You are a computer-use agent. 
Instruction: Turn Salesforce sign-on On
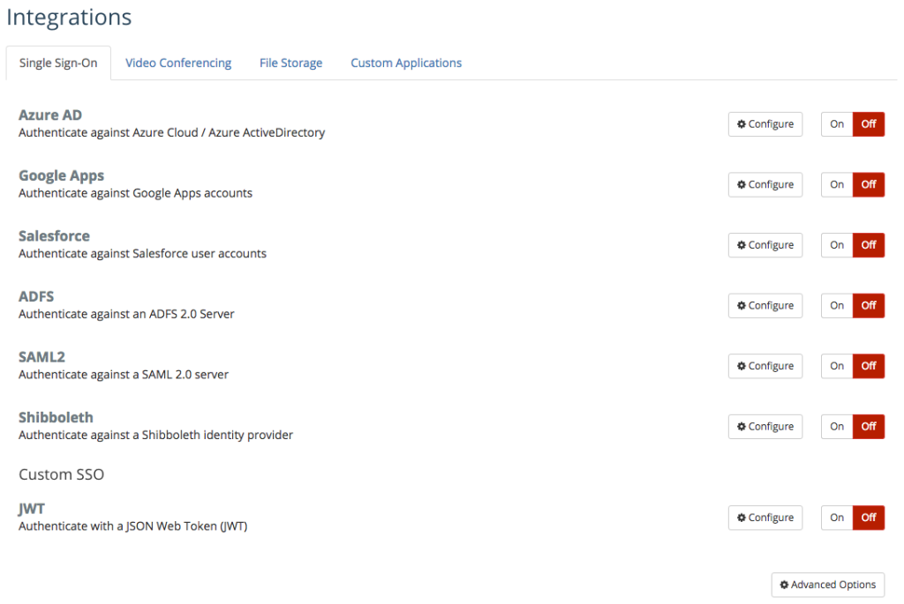click(837, 245)
